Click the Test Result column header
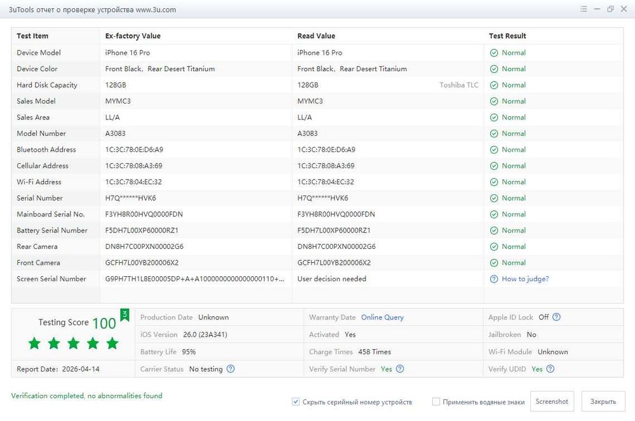The width and height of the screenshot is (635, 421). click(507, 36)
